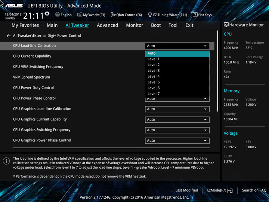Select Level 7 from the dropdown list

pos(177,94)
